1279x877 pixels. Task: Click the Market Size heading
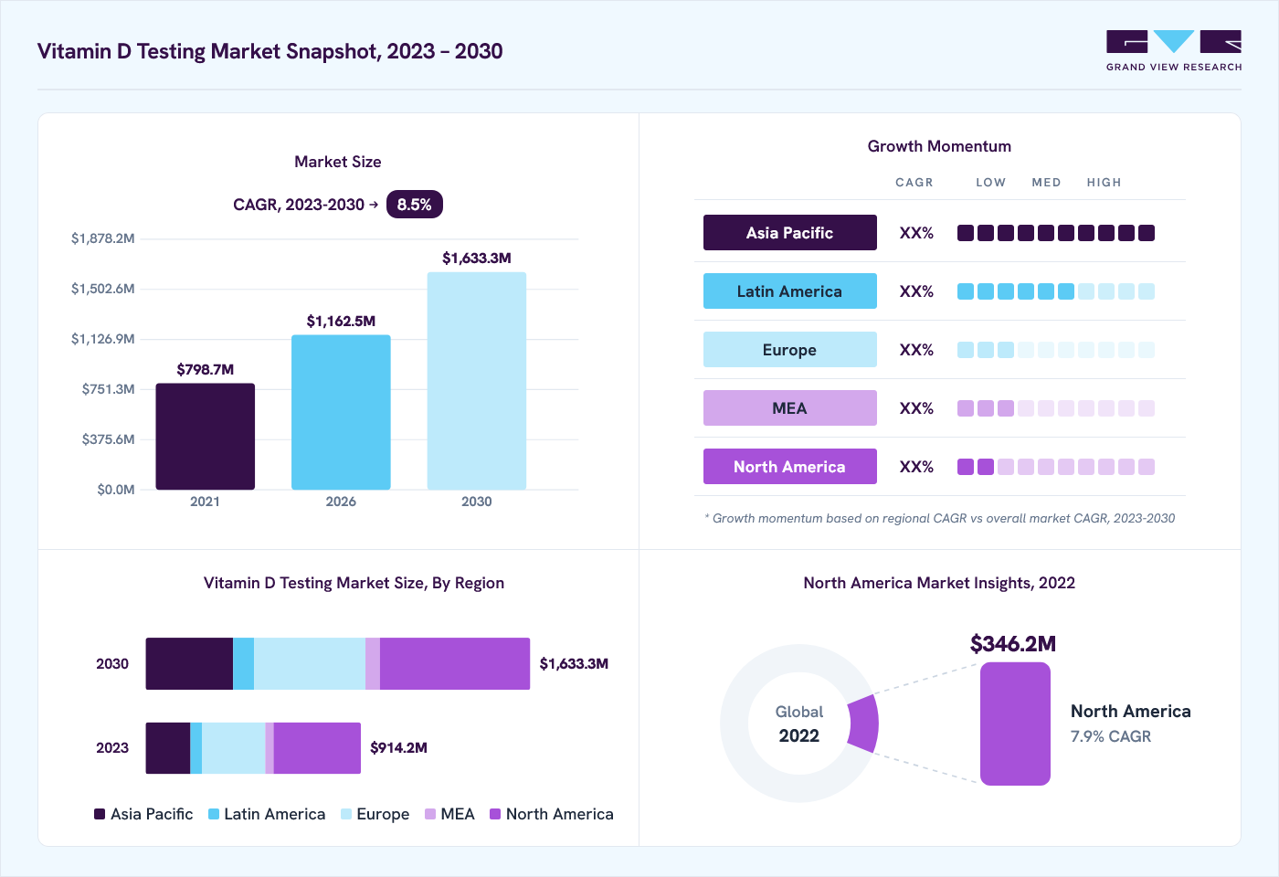pyautogui.click(x=338, y=162)
